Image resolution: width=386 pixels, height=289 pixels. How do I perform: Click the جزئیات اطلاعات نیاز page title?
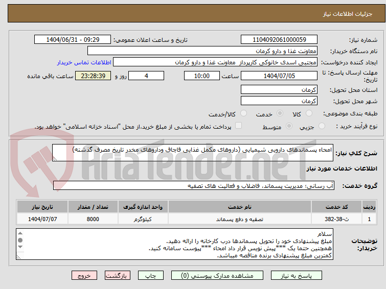point(347,14)
